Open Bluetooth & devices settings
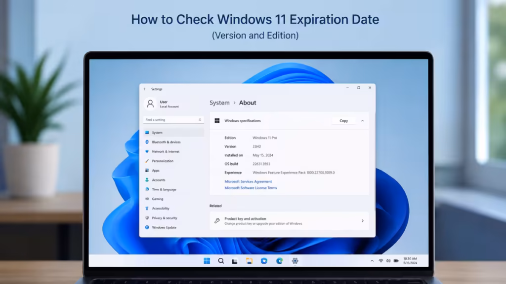 166,142
